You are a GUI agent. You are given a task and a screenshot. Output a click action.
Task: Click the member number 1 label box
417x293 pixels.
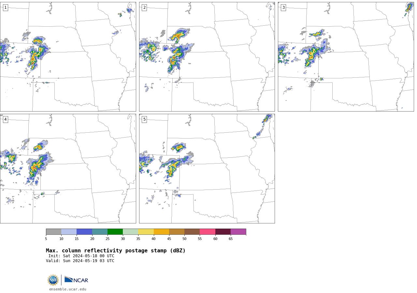[5, 7]
